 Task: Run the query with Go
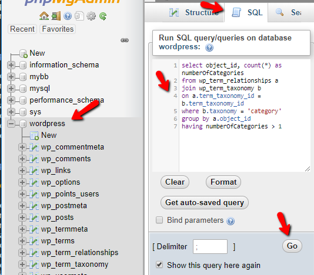[292, 246]
